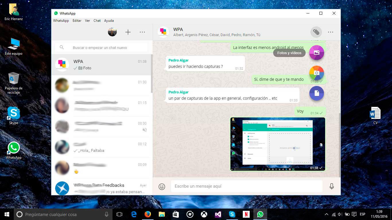Open the taskbar clock showing 1:39

tap(379, 214)
